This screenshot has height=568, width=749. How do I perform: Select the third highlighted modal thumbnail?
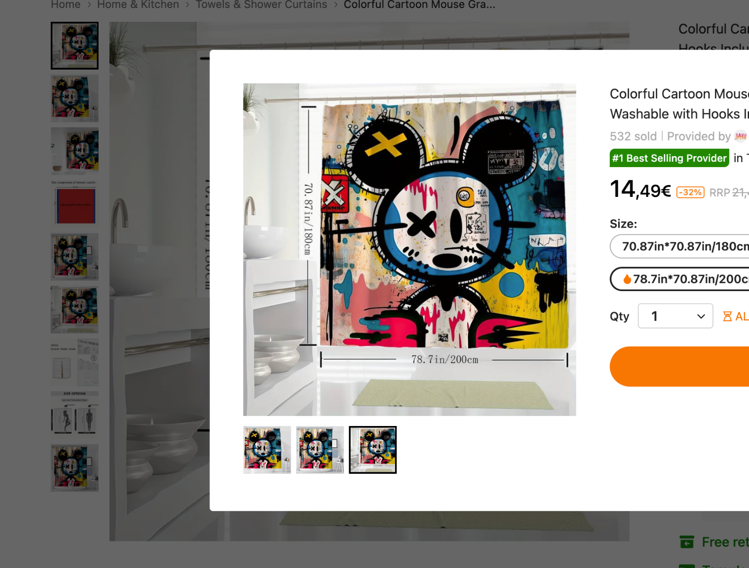[373, 450]
